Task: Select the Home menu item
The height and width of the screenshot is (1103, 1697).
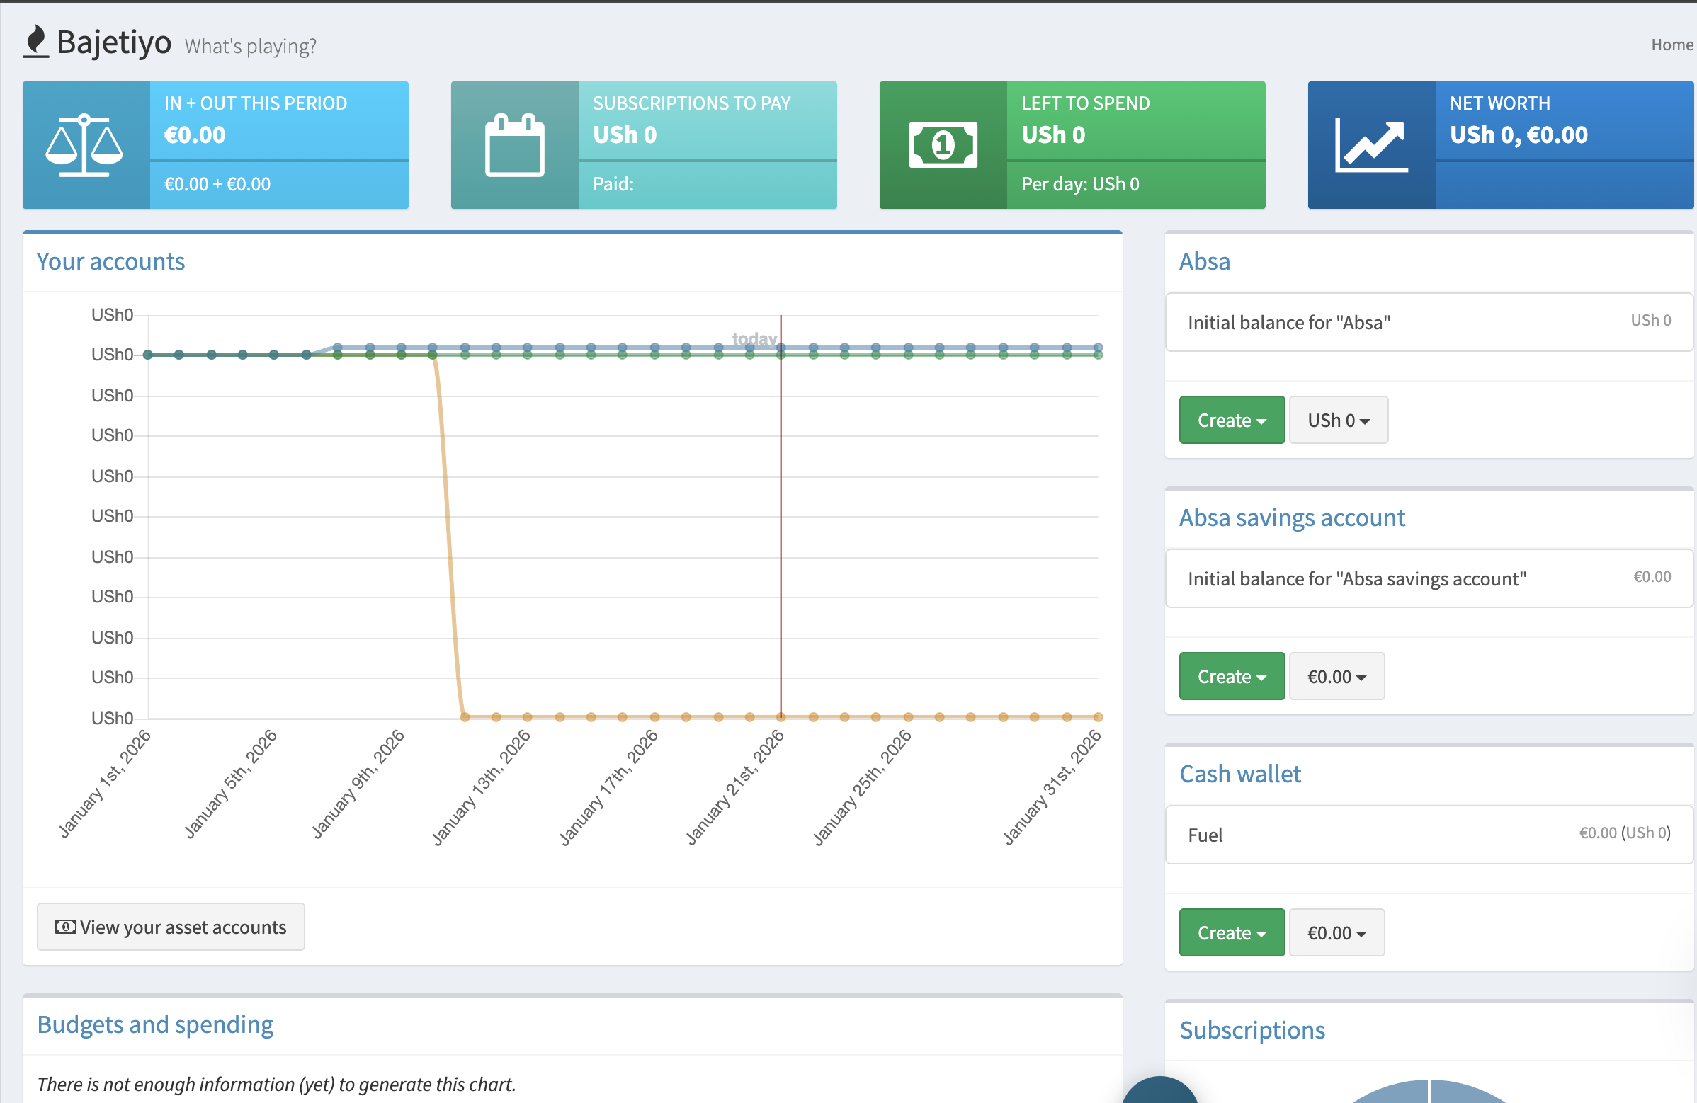Action: coord(1672,44)
